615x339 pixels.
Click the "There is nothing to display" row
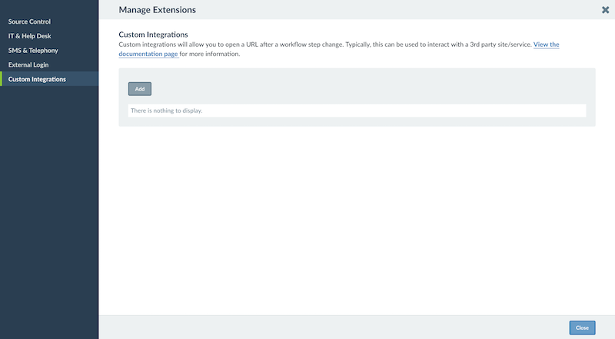pyautogui.click(x=357, y=110)
